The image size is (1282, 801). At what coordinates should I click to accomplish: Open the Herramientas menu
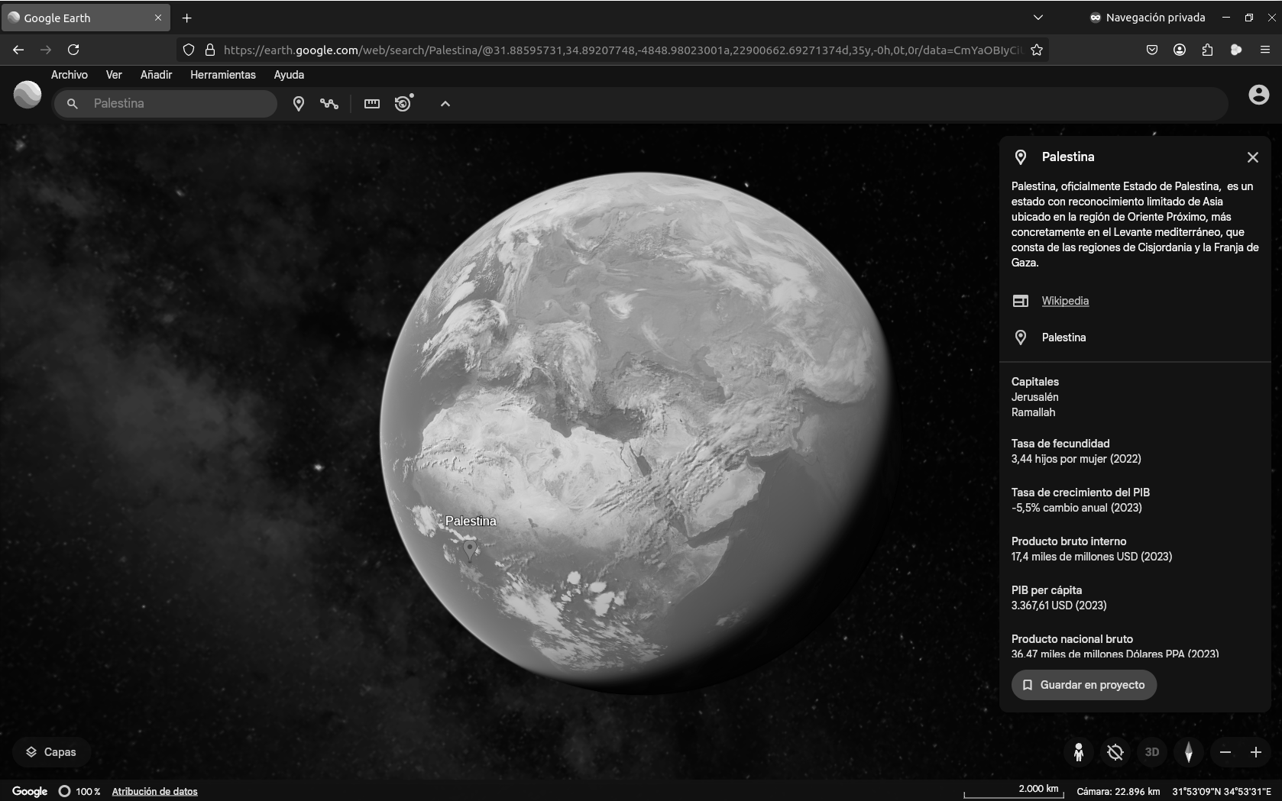click(x=223, y=75)
